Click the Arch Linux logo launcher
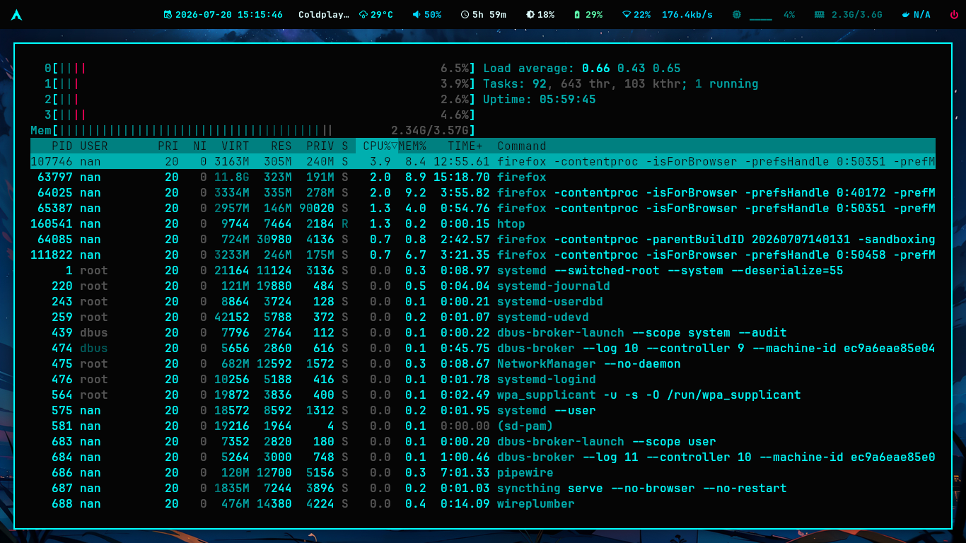 point(16,14)
